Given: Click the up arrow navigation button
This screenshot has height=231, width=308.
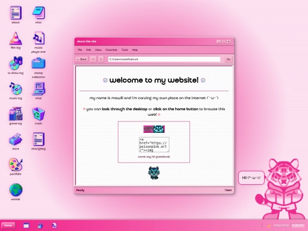Looking at the screenshot, I should [x=101, y=59].
